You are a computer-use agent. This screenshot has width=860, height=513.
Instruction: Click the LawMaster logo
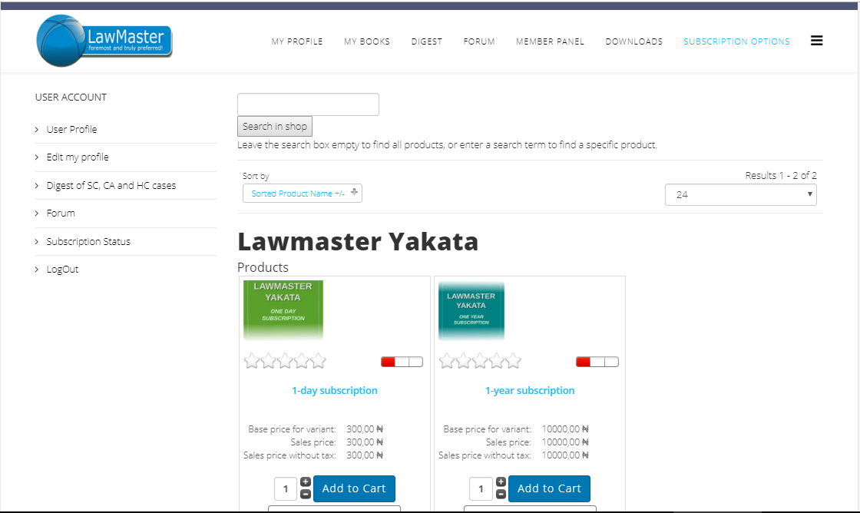pos(104,41)
